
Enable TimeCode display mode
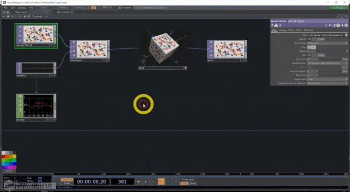67,179
